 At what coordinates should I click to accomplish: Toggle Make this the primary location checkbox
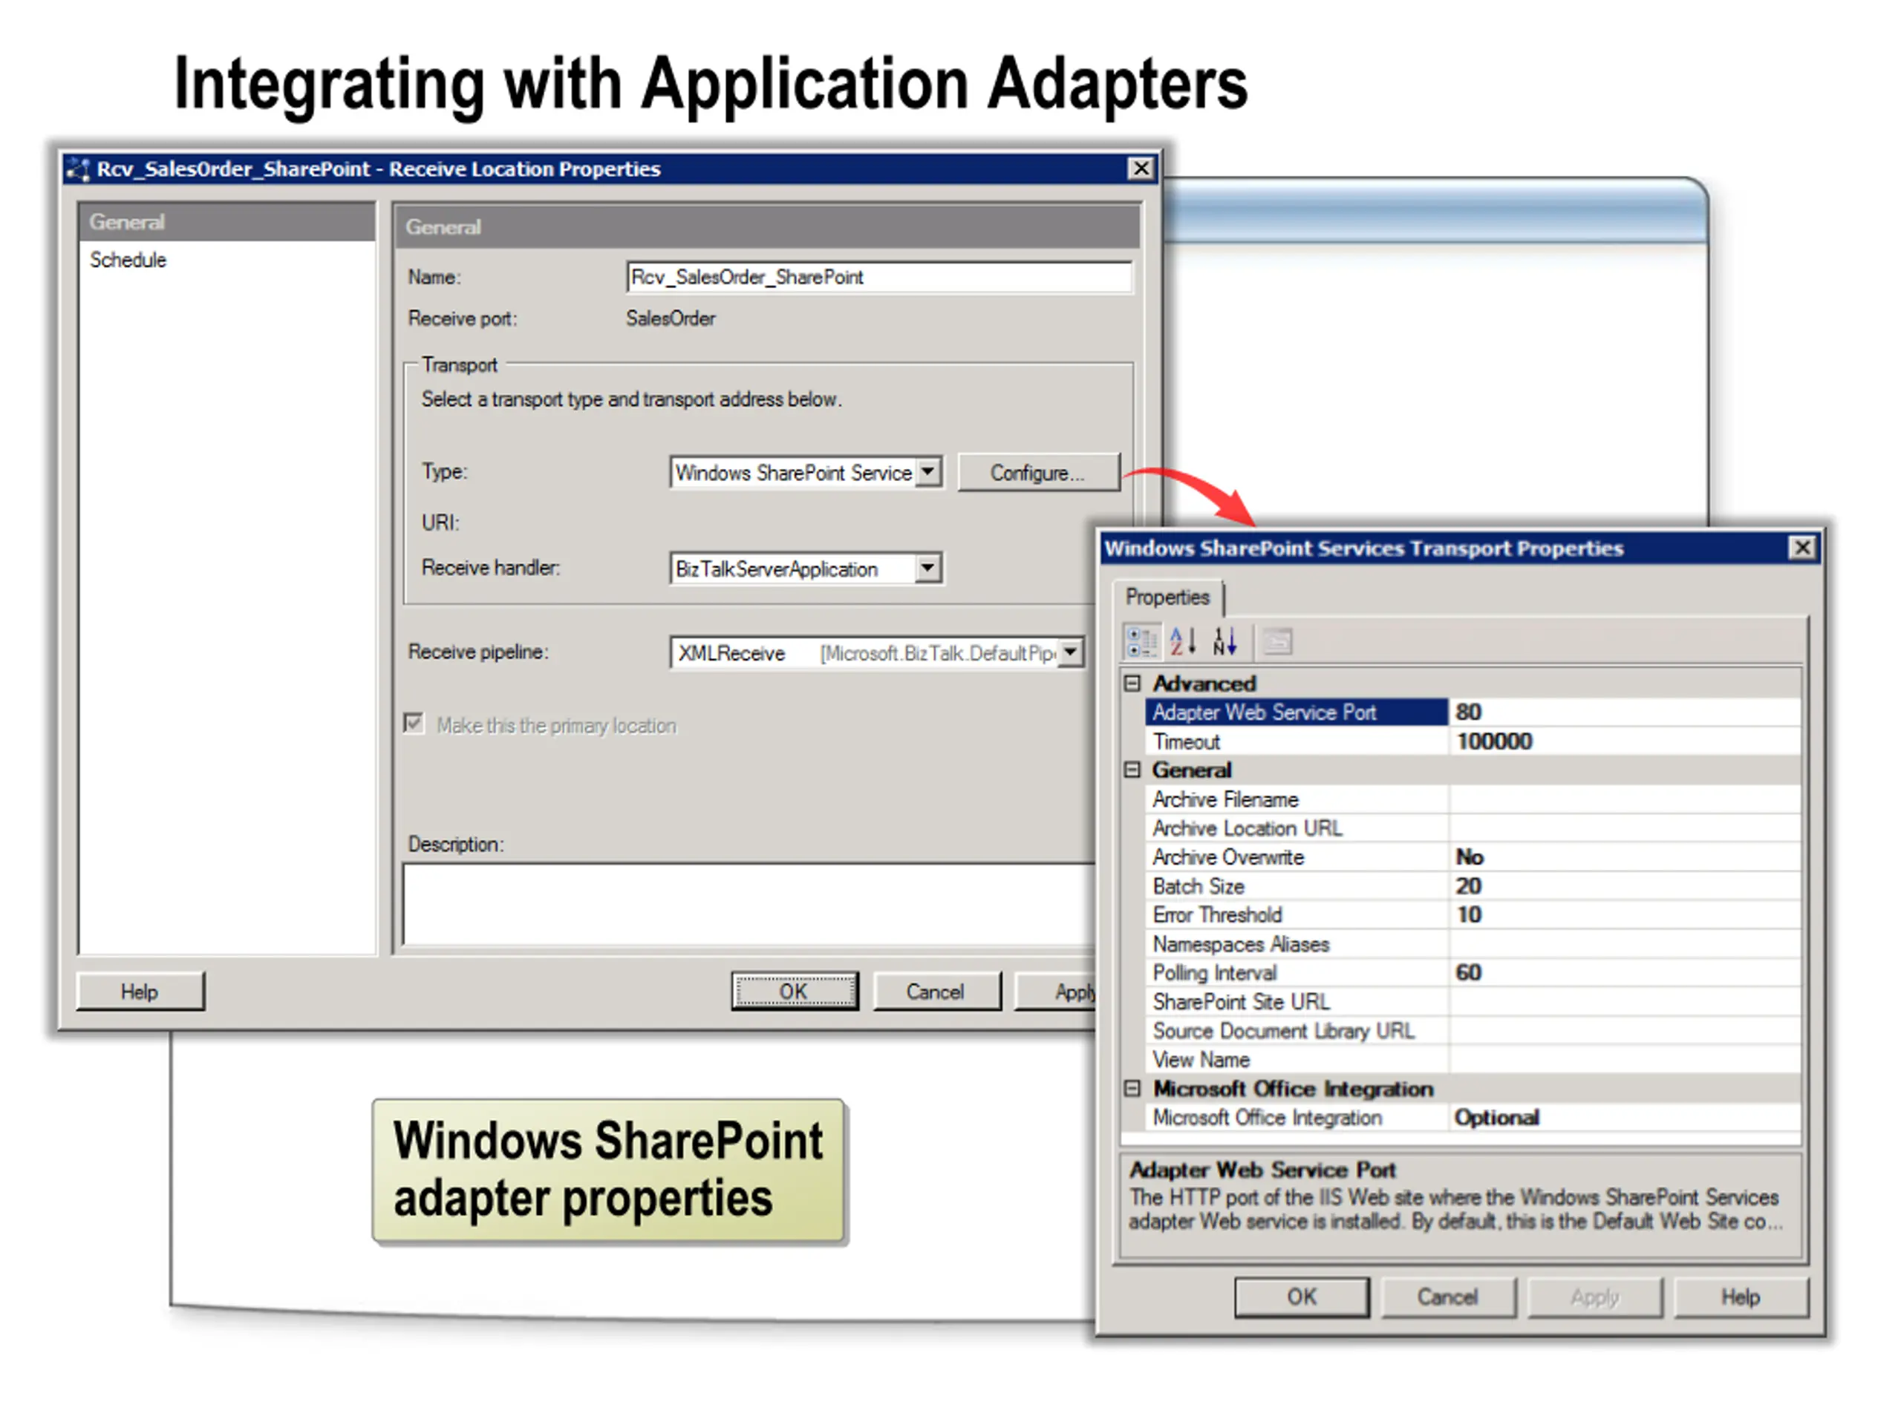[x=414, y=724]
